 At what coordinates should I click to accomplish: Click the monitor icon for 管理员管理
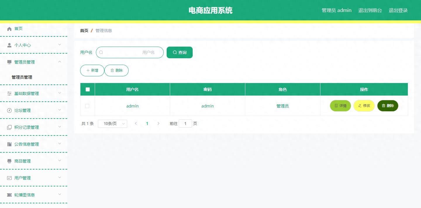point(9,62)
